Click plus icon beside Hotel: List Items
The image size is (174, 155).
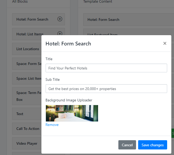(60, 34)
